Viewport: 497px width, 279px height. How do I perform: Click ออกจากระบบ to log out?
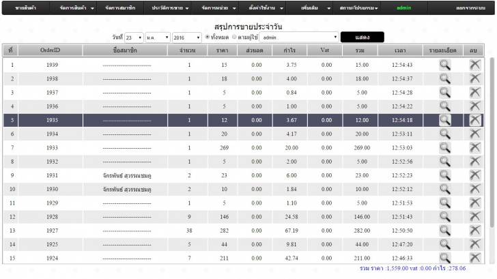pos(470,8)
